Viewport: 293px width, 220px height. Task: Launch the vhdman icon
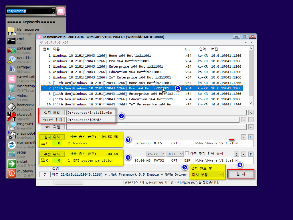pos(11,97)
